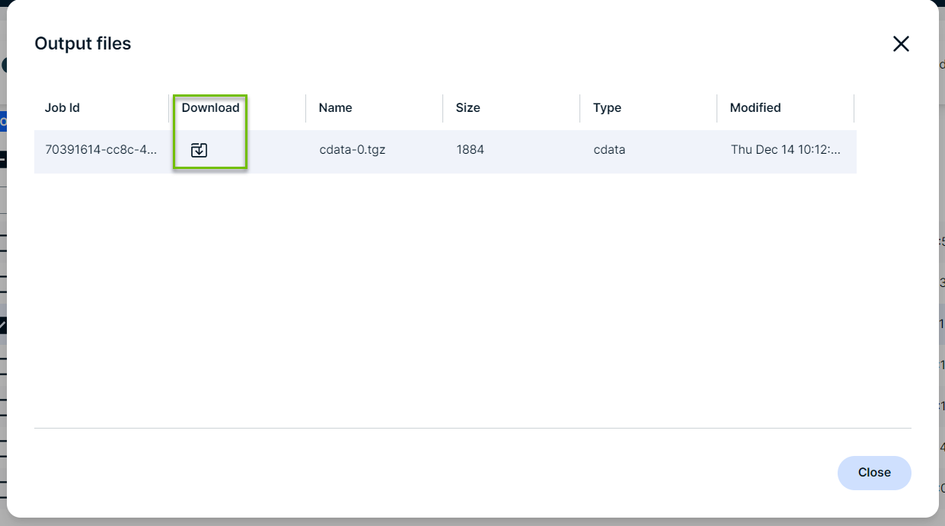Sort files by the Modified column header
Viewport: 945px width, 526px height.
point(755,108)
